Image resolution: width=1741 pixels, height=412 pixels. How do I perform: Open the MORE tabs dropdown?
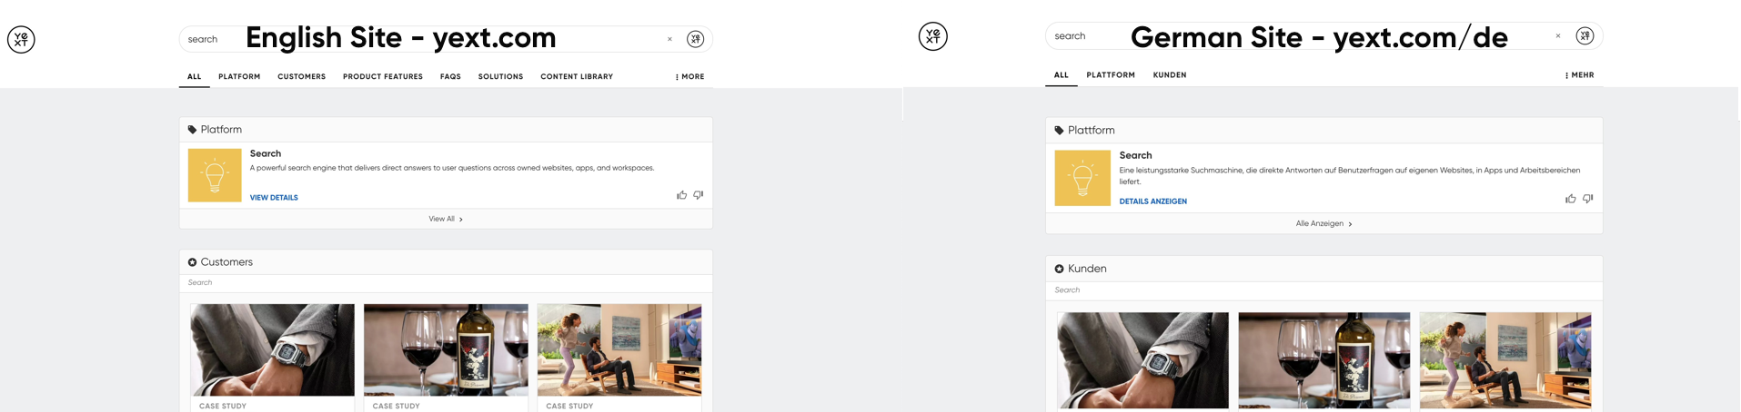pyautogui.click(x=689, y=77)
